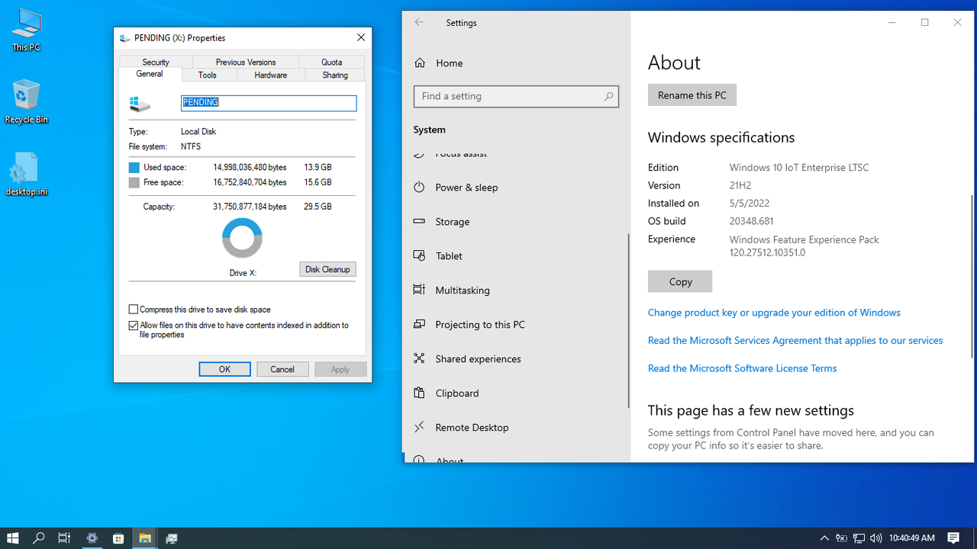Click version value 21H2

pos(740,185)
